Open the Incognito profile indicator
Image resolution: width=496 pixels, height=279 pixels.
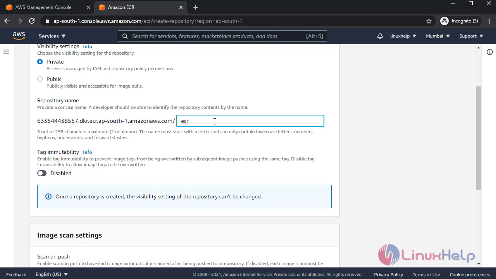tap(460, 21)
